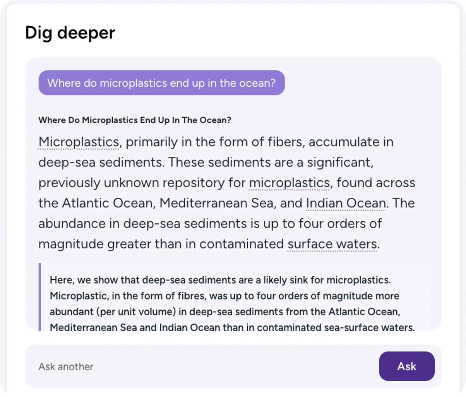
Task: Click 'Mediterranean Sea' in the large answer paragraph
Action: [216, 203]
